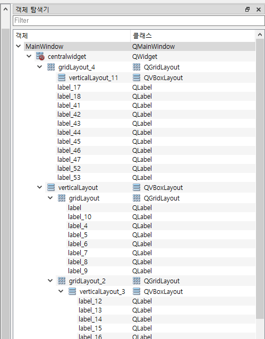Viewport: 265px width, 339px height.
Task: Select label_17 object
Action: click(69, 88)
